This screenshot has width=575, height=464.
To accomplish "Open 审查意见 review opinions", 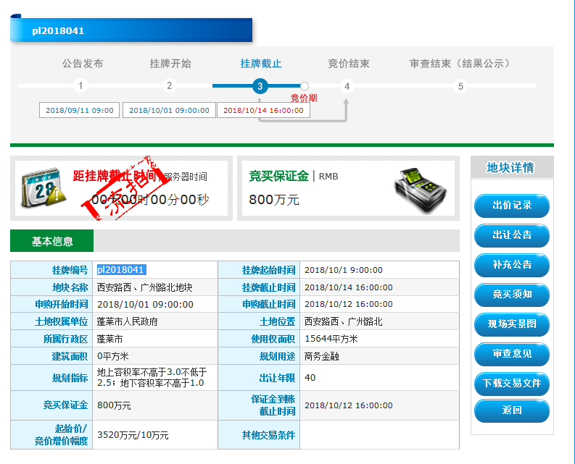I will [x=511, y=354].
